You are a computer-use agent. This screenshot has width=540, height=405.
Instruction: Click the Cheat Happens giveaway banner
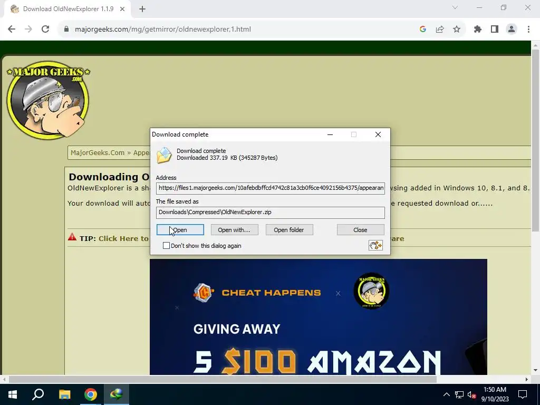(318, 317)
